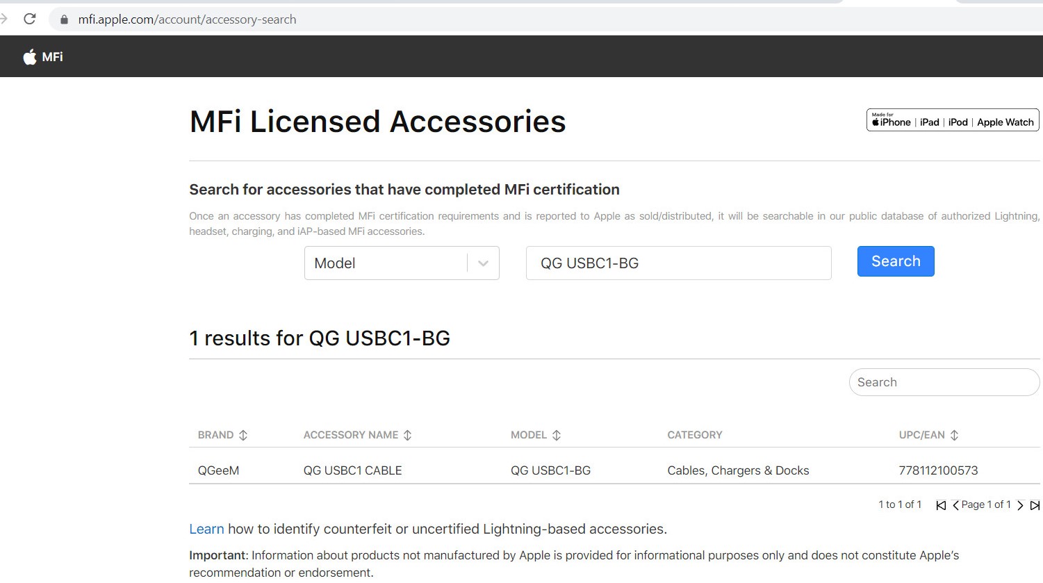Click the '1 to 1 of 1' count text
Screen dimensions: 1043x583
pyautogui.click(x=900, y=504)
